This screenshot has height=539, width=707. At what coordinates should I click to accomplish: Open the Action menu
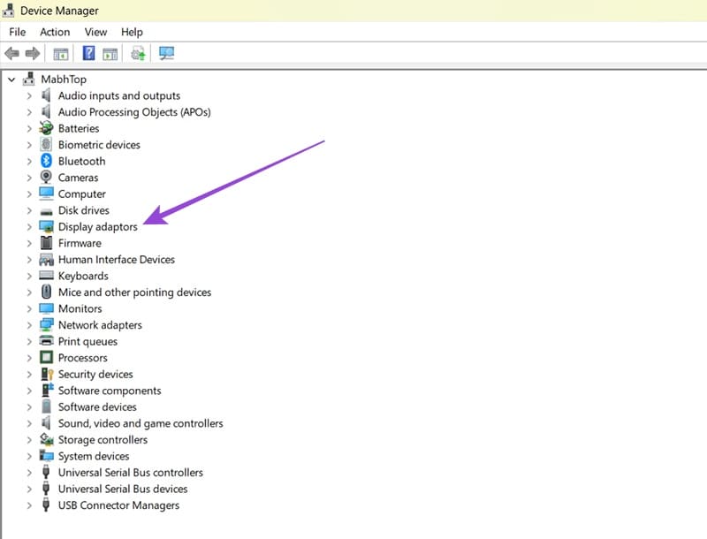(x=54, y=32)
